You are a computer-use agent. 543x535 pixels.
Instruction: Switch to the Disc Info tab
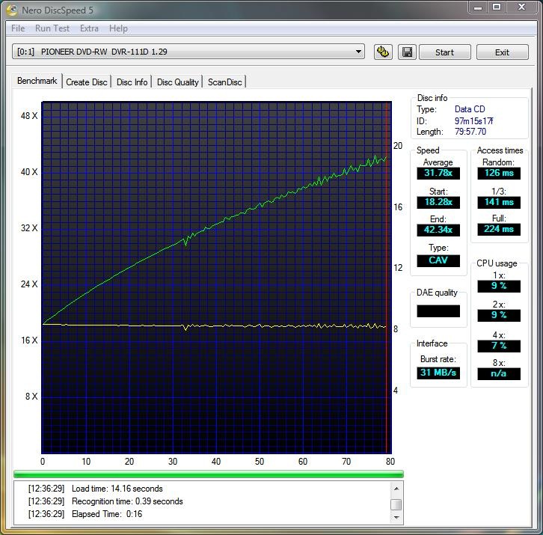[x=132, y=82]
